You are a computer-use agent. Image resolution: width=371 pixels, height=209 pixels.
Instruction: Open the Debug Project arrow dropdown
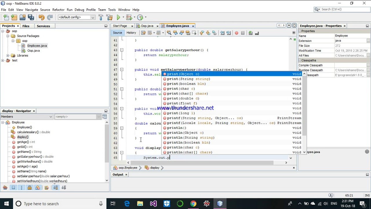(x=134, y=17)
